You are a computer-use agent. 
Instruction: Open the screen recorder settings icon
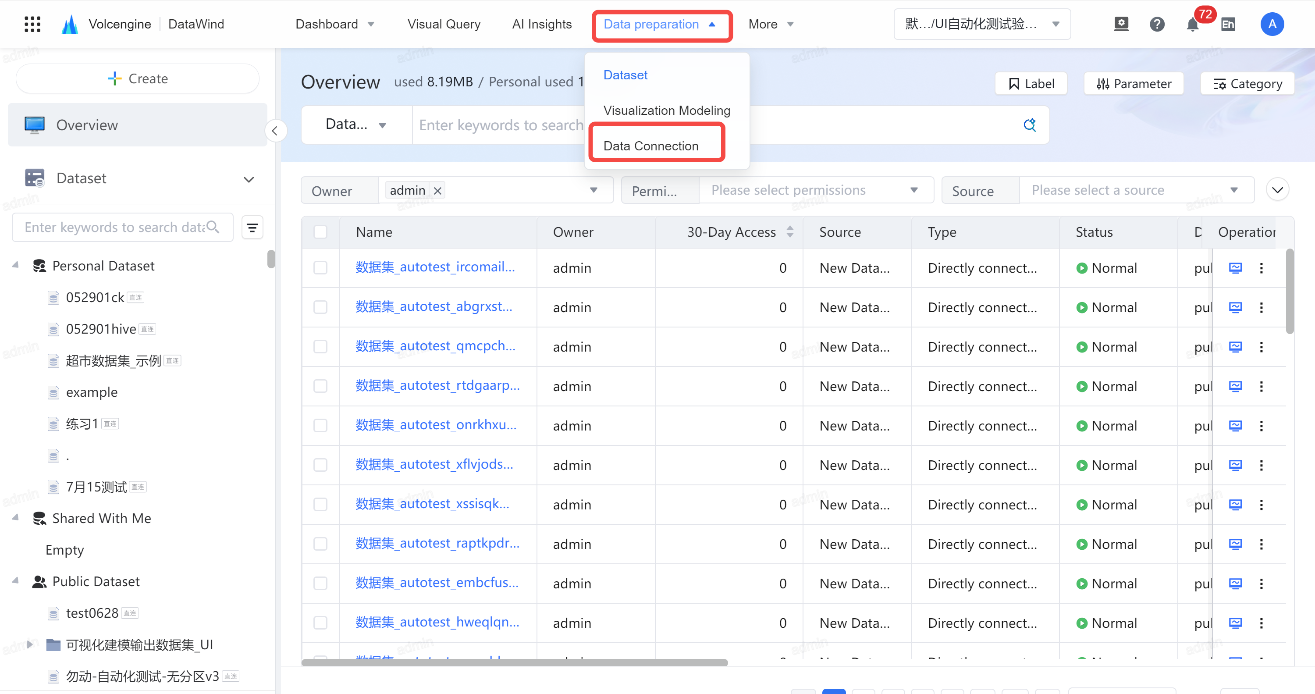point(1121,24)
